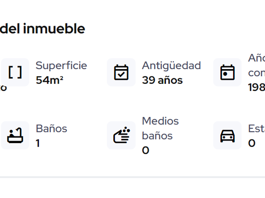Click the Superficie label

(61, 65)
